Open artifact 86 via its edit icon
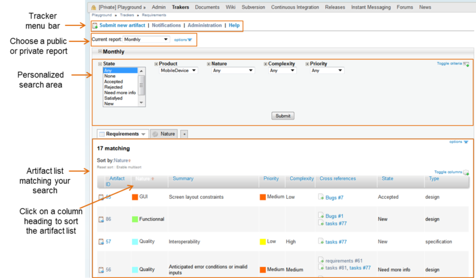Image resolution: width=476 pixels, height=278 pixels. [100, 219]
